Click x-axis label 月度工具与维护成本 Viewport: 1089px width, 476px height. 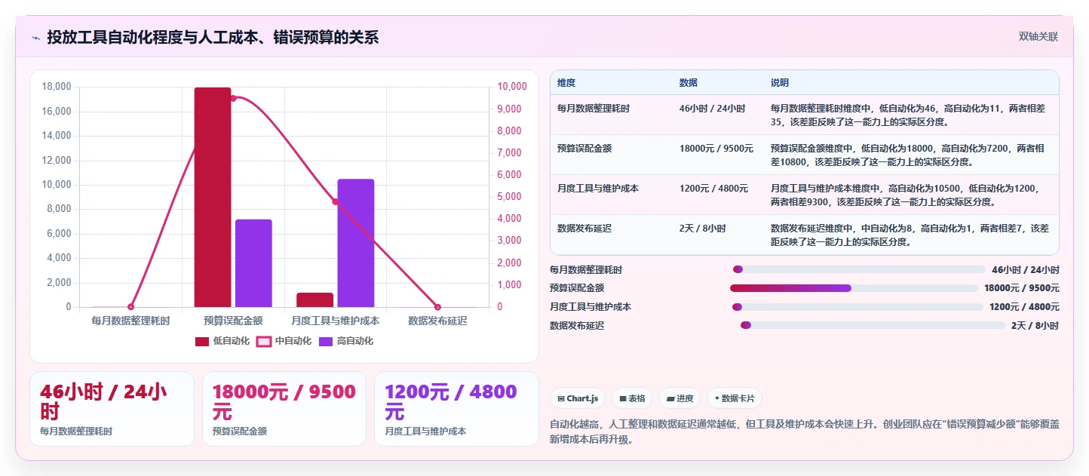(x=336, y=321)
